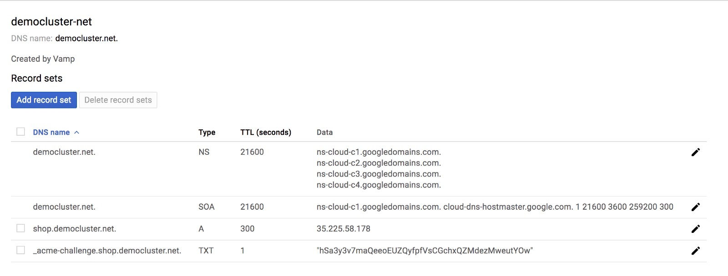Click the TTL (seconds) column header
Screen dimensions: 728x276
coord(266,133)
